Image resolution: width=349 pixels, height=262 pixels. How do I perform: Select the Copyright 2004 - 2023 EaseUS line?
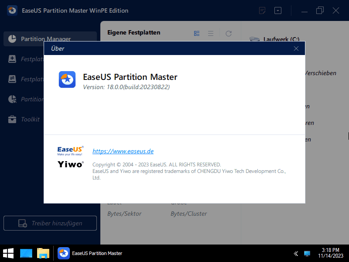157,165
